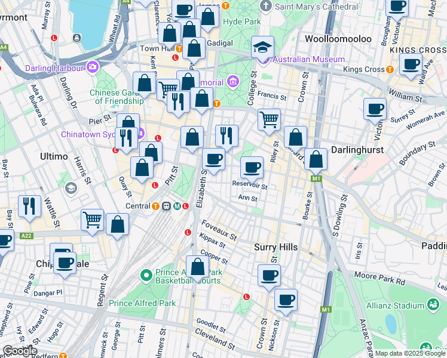The image size is (447, 358).
Task: Select the orange T icon at Town Hall
Action: tap(179, 49)
